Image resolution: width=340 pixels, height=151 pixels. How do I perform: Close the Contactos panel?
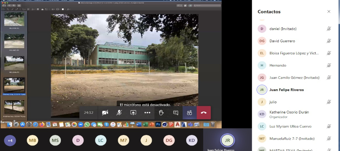click(x=329, y=11)
